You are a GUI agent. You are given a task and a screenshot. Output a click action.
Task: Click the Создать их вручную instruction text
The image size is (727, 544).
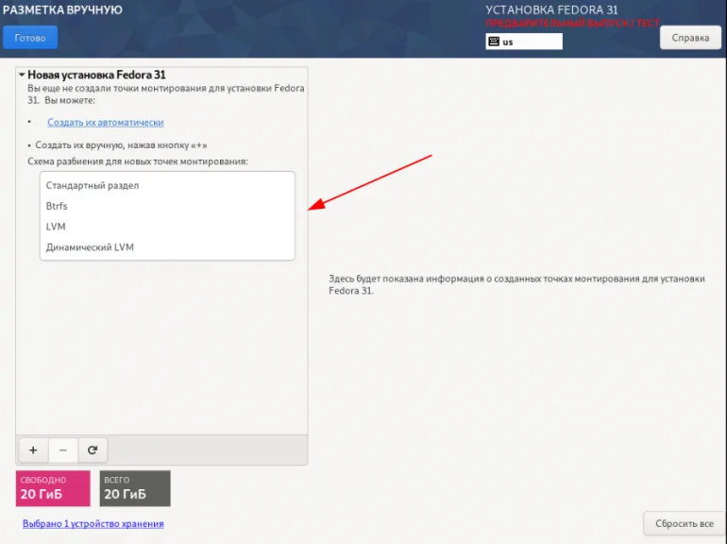pyautogui.click(x=121, y=145)
